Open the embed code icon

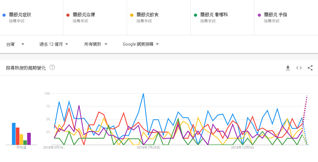(299, 68)
